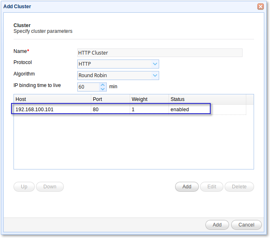270x238 pixels.
Task: Select the weight 1 cell
Action: pyautogui.click(x=149, y=110)
